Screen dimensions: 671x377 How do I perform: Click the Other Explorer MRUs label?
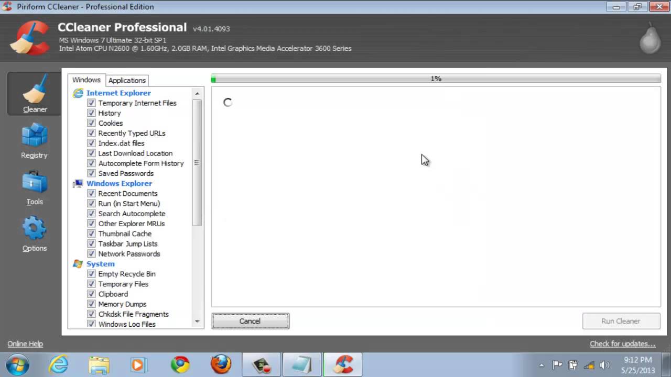click(x=132, y=224)
